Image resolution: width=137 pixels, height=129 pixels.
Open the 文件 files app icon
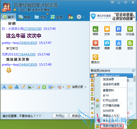pos(107,29)
